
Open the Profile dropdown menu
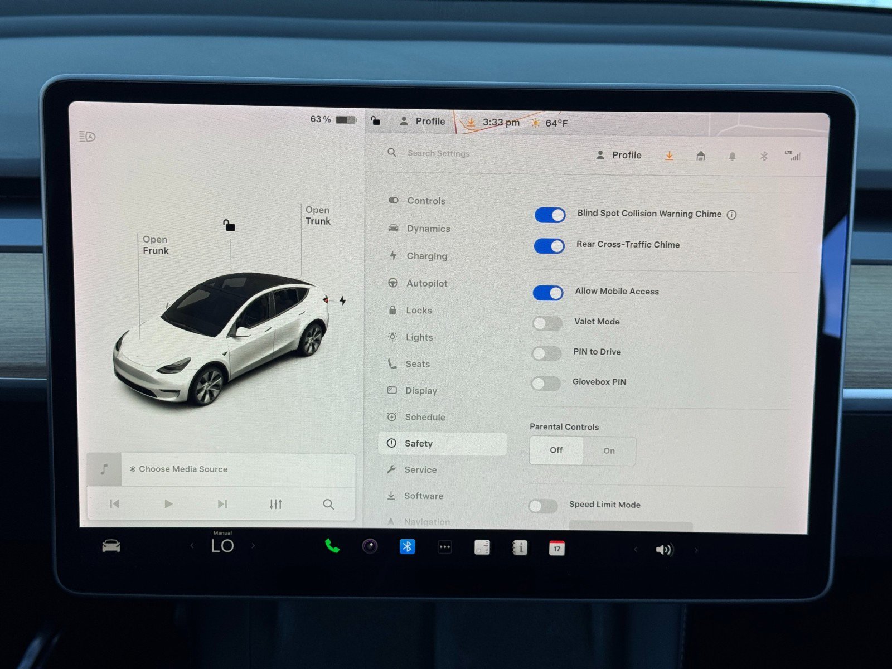(619, 155)
